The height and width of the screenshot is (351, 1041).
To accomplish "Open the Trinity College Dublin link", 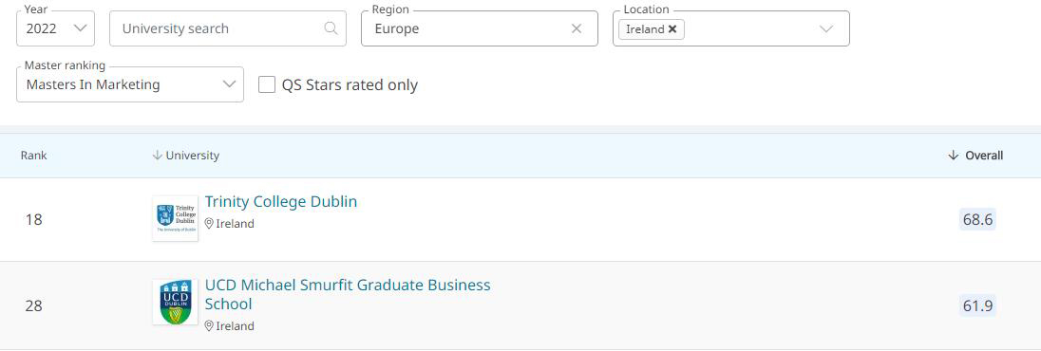I will click(281, 202).
